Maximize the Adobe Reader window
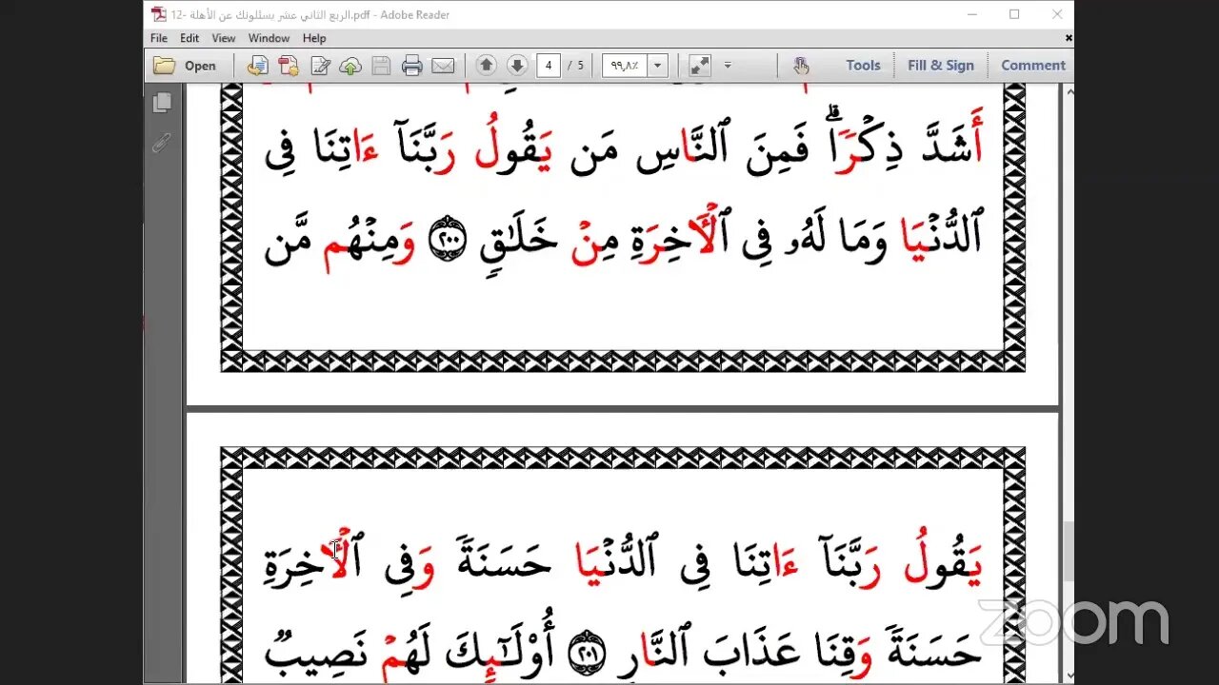The image size is (1219, 685). pyautogui.click(x=1014, y=14)
